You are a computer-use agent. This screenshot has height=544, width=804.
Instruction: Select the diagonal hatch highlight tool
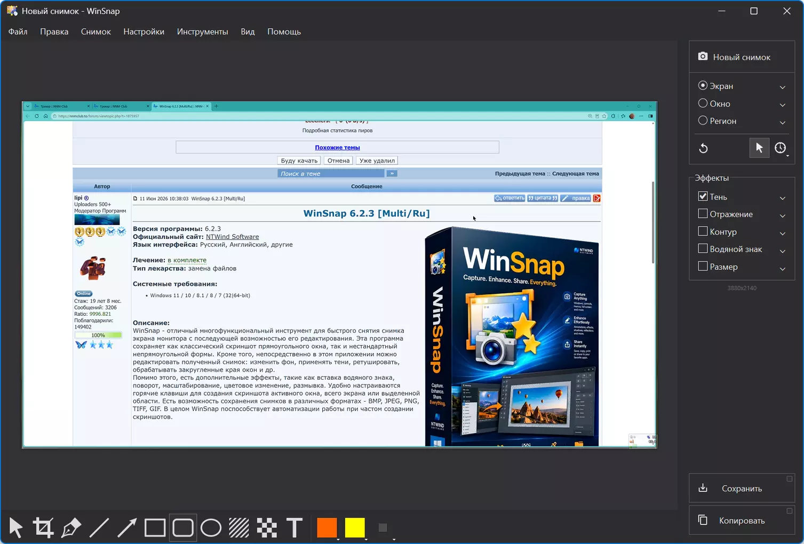click(x=239, y=528)
